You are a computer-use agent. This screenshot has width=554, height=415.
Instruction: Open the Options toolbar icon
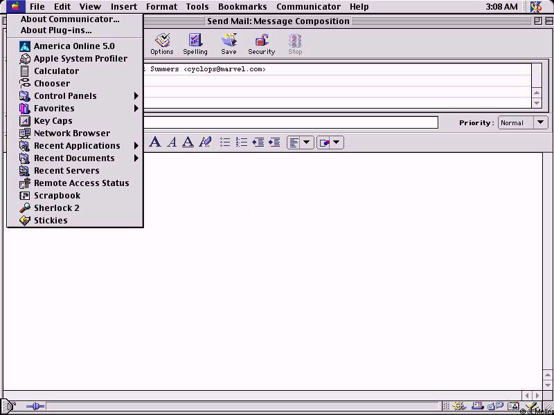pos(162,44)
